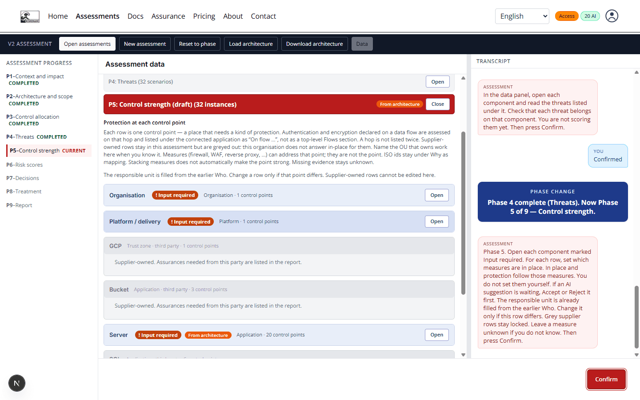Viewport: 640px width, 400px height.
Task: Open the Pricing page
Action: (204, 16)
